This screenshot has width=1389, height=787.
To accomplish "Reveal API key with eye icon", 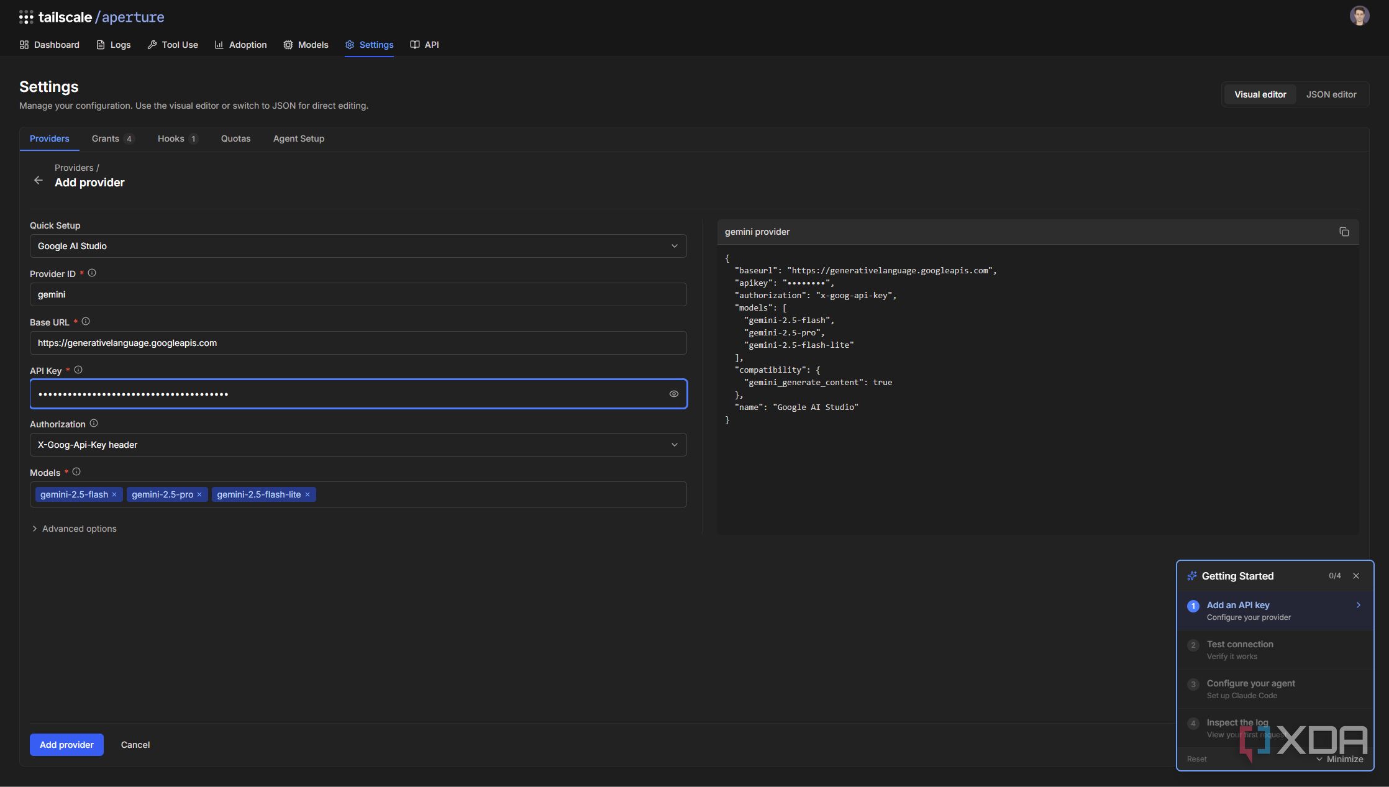I will (x=674, y=394).
